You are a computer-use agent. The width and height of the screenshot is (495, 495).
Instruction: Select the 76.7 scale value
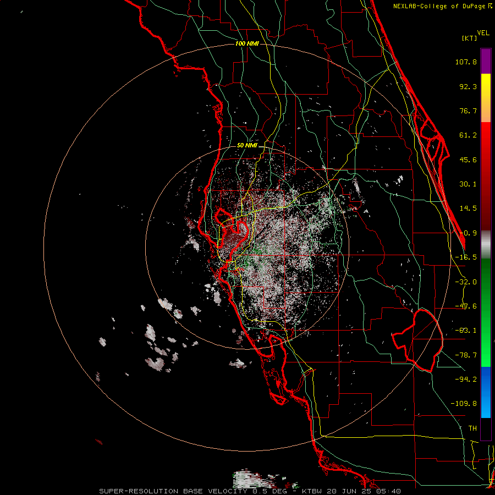468,111
